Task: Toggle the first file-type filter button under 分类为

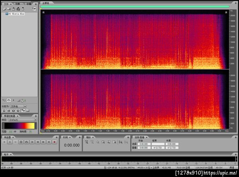Action: click(x=4, y=111)
